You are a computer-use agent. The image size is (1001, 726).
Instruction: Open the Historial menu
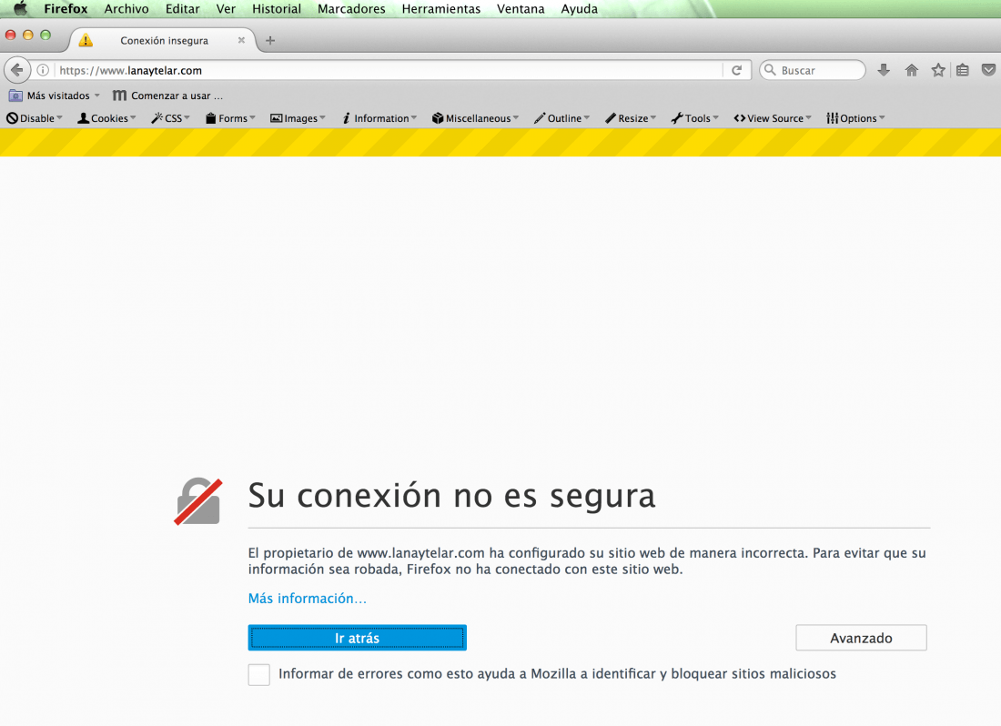click(x=277, y=9)
